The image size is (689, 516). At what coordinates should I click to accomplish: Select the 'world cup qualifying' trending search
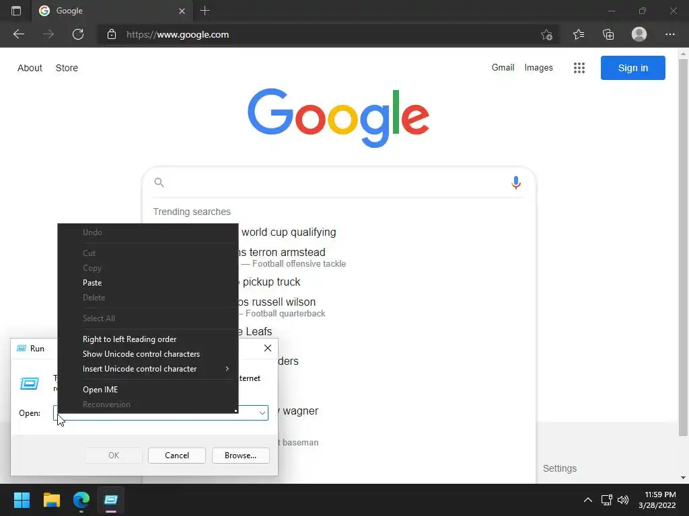[289, 232]
